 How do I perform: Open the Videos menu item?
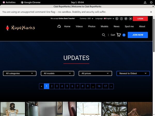[x=79, y=27]
